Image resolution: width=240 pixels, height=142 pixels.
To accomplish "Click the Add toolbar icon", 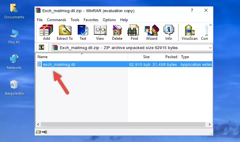I will tap(46, 32).
